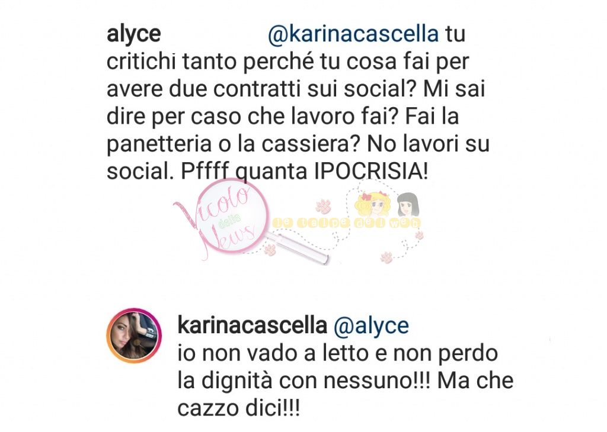607x432 pixels.
Task: Click the blonde cartoon girl icon
Action: [x=371, y=205]
